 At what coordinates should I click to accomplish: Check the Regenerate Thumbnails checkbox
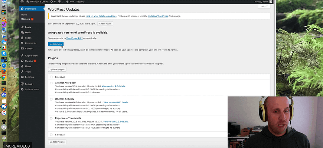click(51, 118)
